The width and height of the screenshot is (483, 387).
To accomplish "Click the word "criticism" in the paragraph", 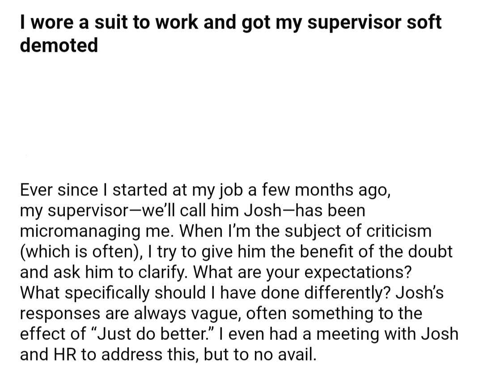I will (x=398, y=231).
